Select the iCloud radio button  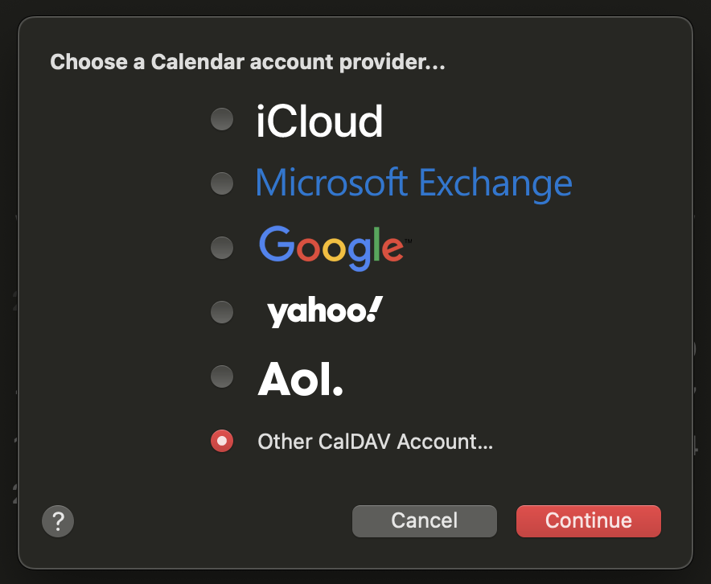coord(222,119)
